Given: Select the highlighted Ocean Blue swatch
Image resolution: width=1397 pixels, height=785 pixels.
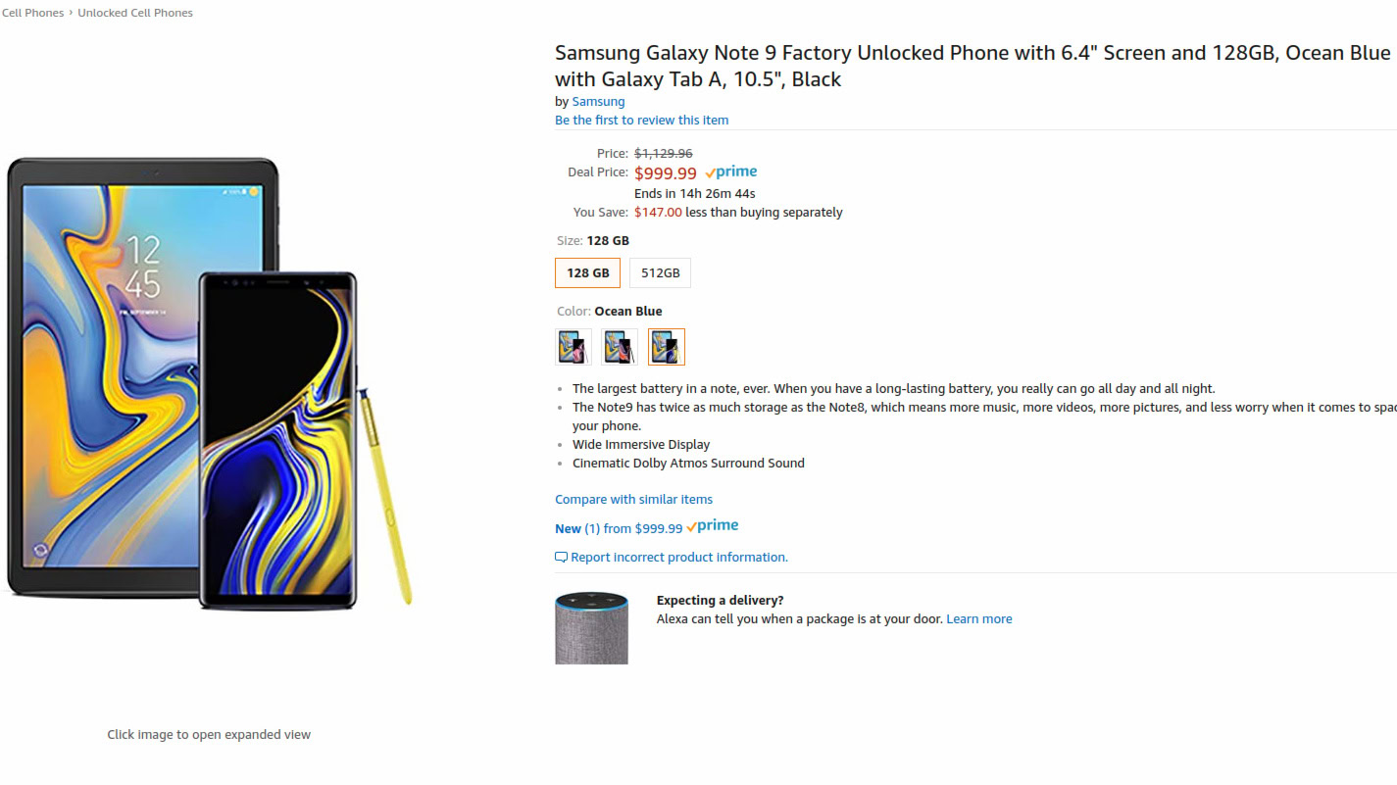Looking at the screenshot, I should pyautogui.click(x=667, y=347).
